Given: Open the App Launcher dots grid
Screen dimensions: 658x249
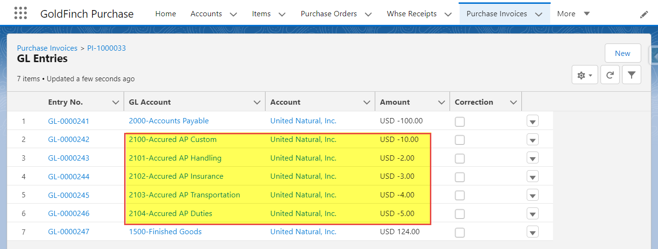Looking at the screenshot, I should click(x=21, y=13).
